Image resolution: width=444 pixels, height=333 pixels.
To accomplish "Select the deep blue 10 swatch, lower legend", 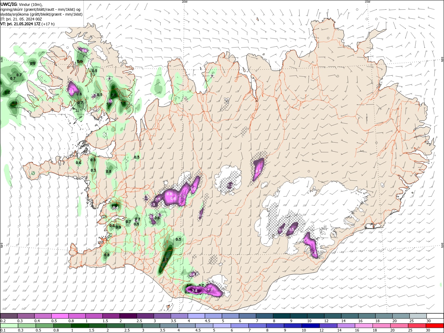I will tap(310, 325).
